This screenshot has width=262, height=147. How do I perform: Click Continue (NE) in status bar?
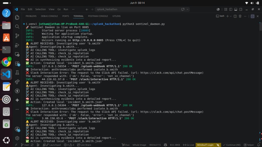[232, 145]
